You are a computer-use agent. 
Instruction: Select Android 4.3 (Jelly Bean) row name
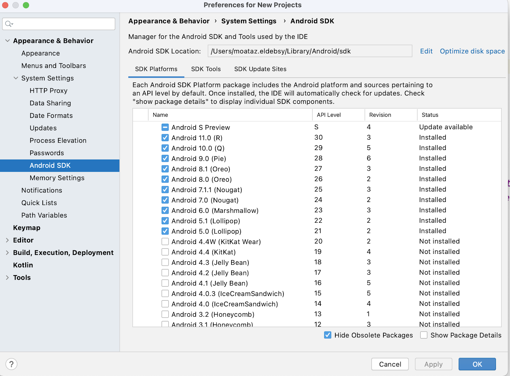click(210, 263)
